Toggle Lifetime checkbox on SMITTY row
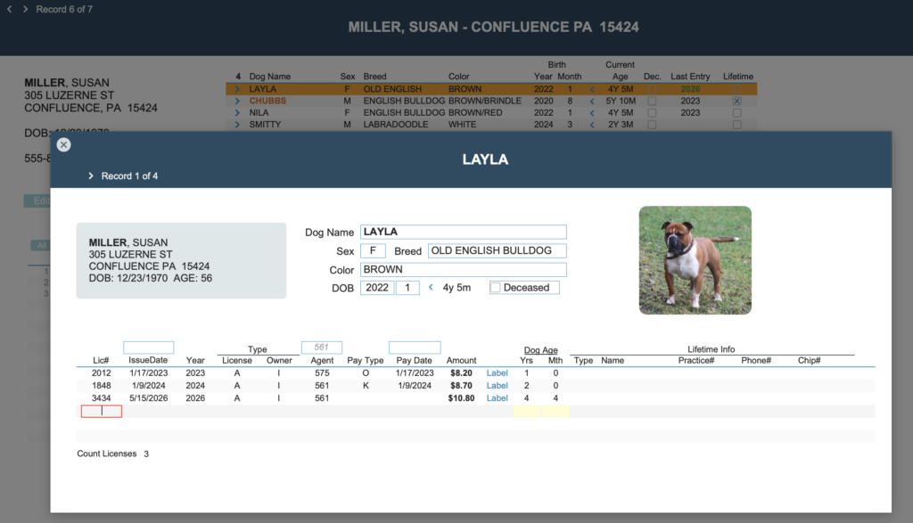The image size is (913, 523). [737, 125]
